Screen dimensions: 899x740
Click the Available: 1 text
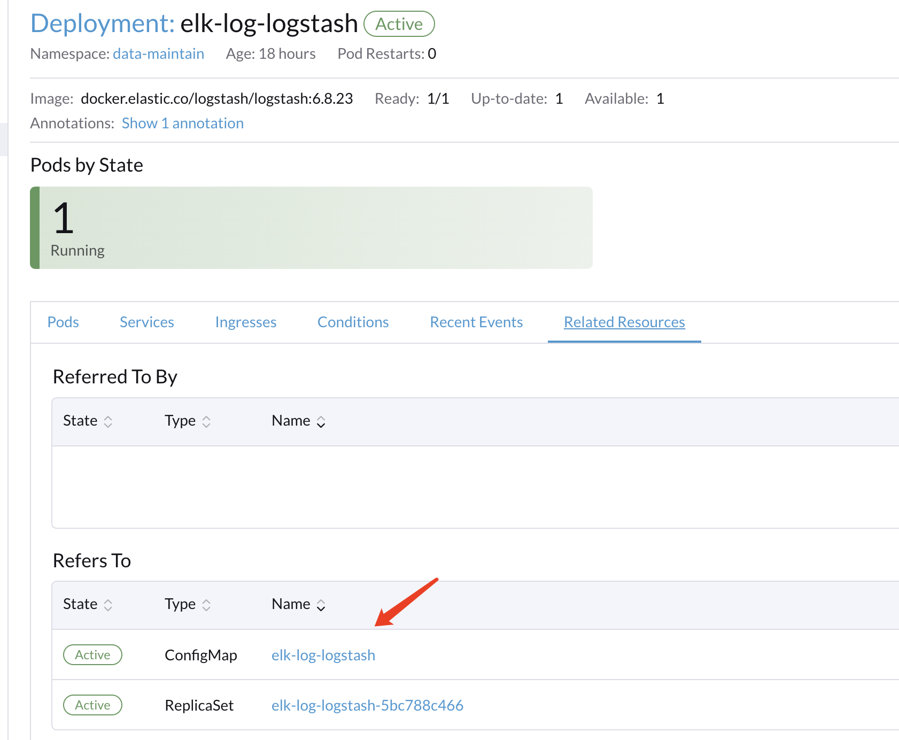pos(624,98)
